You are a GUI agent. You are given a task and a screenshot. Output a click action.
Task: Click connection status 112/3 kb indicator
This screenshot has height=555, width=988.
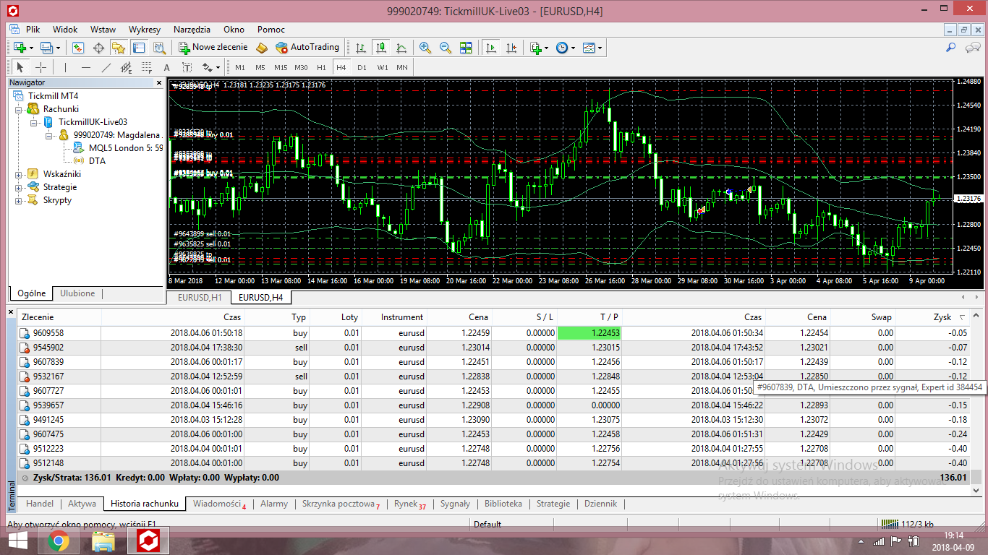click(x=908, y=524)
